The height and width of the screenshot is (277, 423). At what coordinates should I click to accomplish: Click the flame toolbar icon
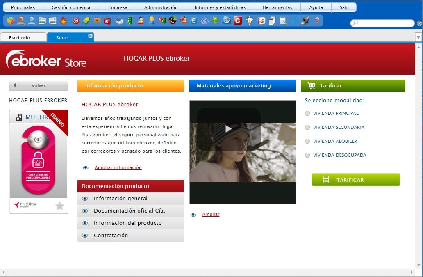tap(64, 21)
